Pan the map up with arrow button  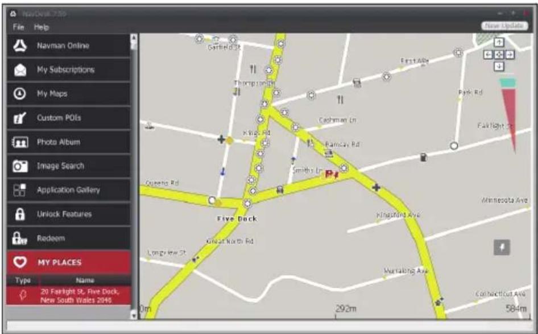click(x=499, y=42)
